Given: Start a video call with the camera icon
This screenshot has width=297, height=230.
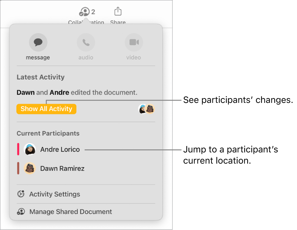Looking at the screenshot, I should (134, 42).
